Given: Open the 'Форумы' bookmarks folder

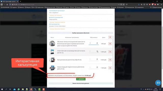Looking at the screenshot, I should coord(28,7).
